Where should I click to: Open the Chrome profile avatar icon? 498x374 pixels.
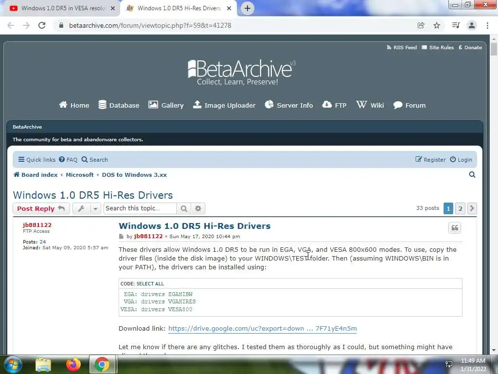tap(472, 25)
